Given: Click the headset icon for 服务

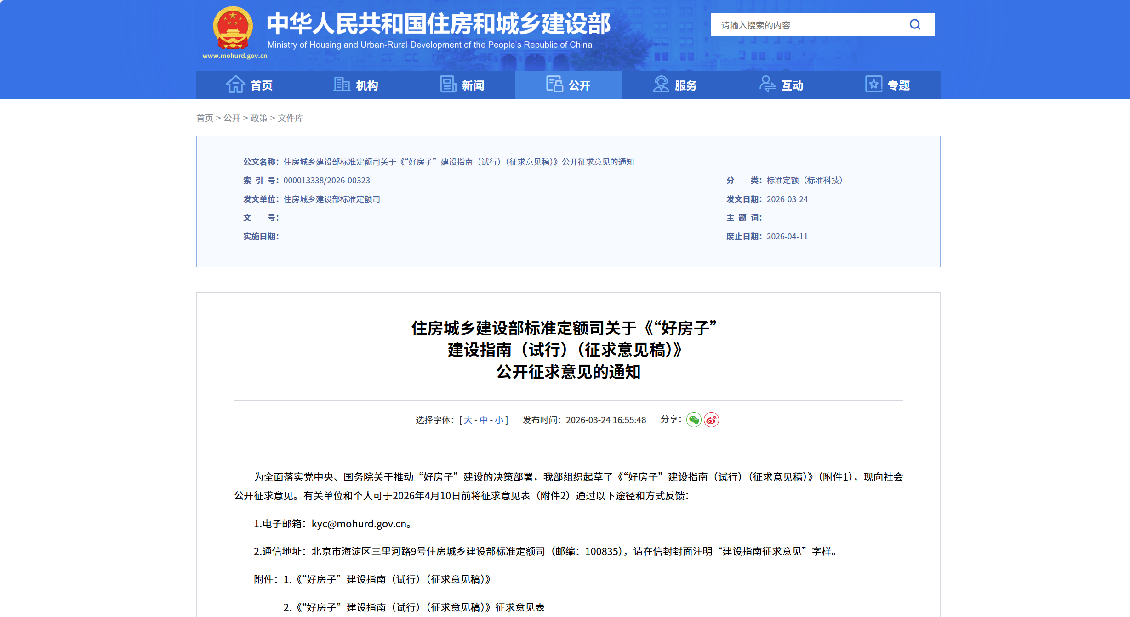Looking at the screenshot, I should click(661, 85).
